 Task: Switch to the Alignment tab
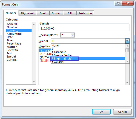pyautogui.click(x=27, y=13)
